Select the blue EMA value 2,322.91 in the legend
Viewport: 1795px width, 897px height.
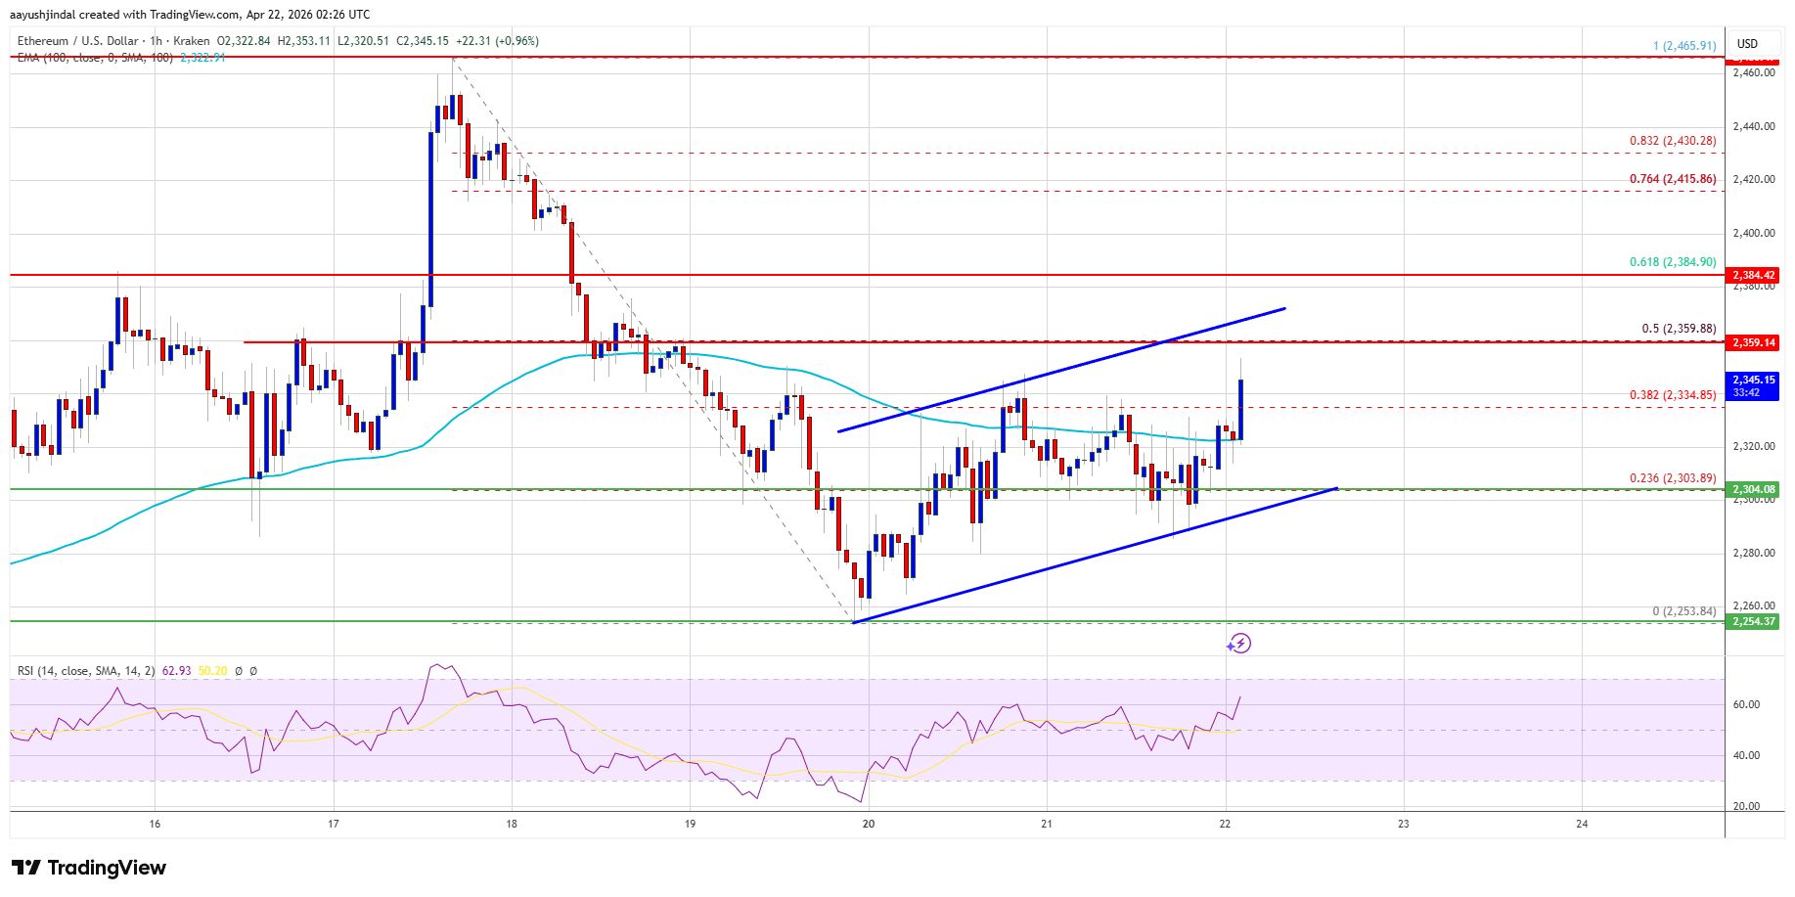[x=202, y=58]
